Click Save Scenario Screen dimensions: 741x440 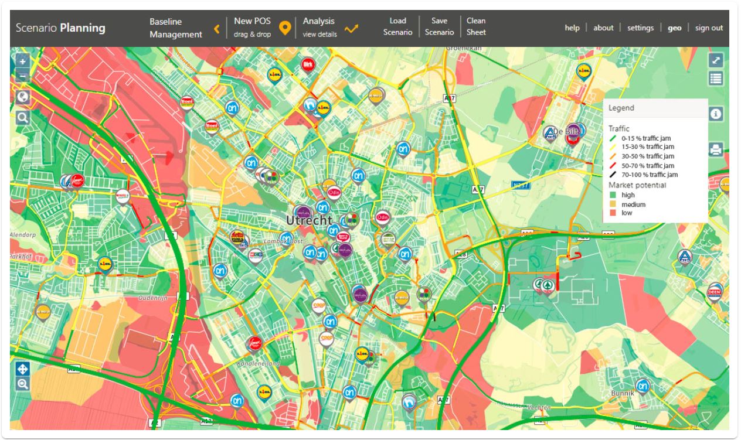[439, 26]
